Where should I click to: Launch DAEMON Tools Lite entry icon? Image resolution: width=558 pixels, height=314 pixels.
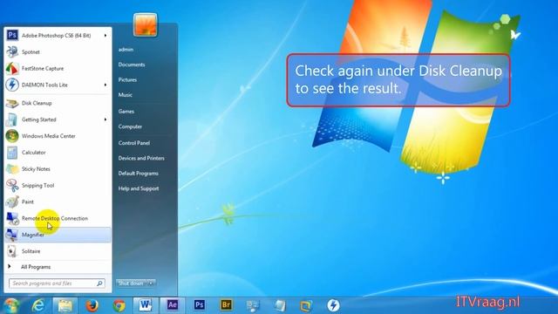pyautogui.click(x=11, y=85)
